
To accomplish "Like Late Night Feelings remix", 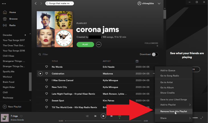I will click(x=46, y=94).
